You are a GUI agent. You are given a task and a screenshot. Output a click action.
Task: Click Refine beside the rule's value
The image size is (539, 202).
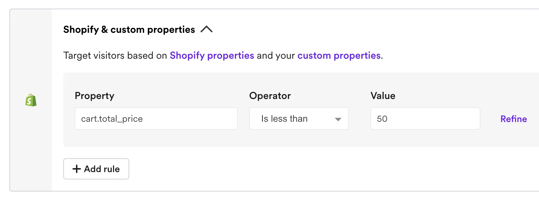pyautogui.click(x=513, y=119)
